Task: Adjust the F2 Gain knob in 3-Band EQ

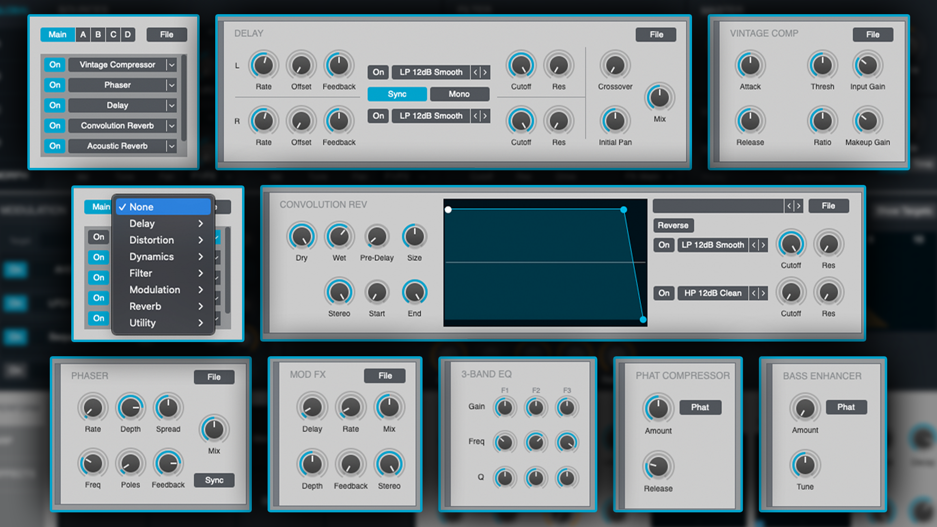Action: (535, 407)
